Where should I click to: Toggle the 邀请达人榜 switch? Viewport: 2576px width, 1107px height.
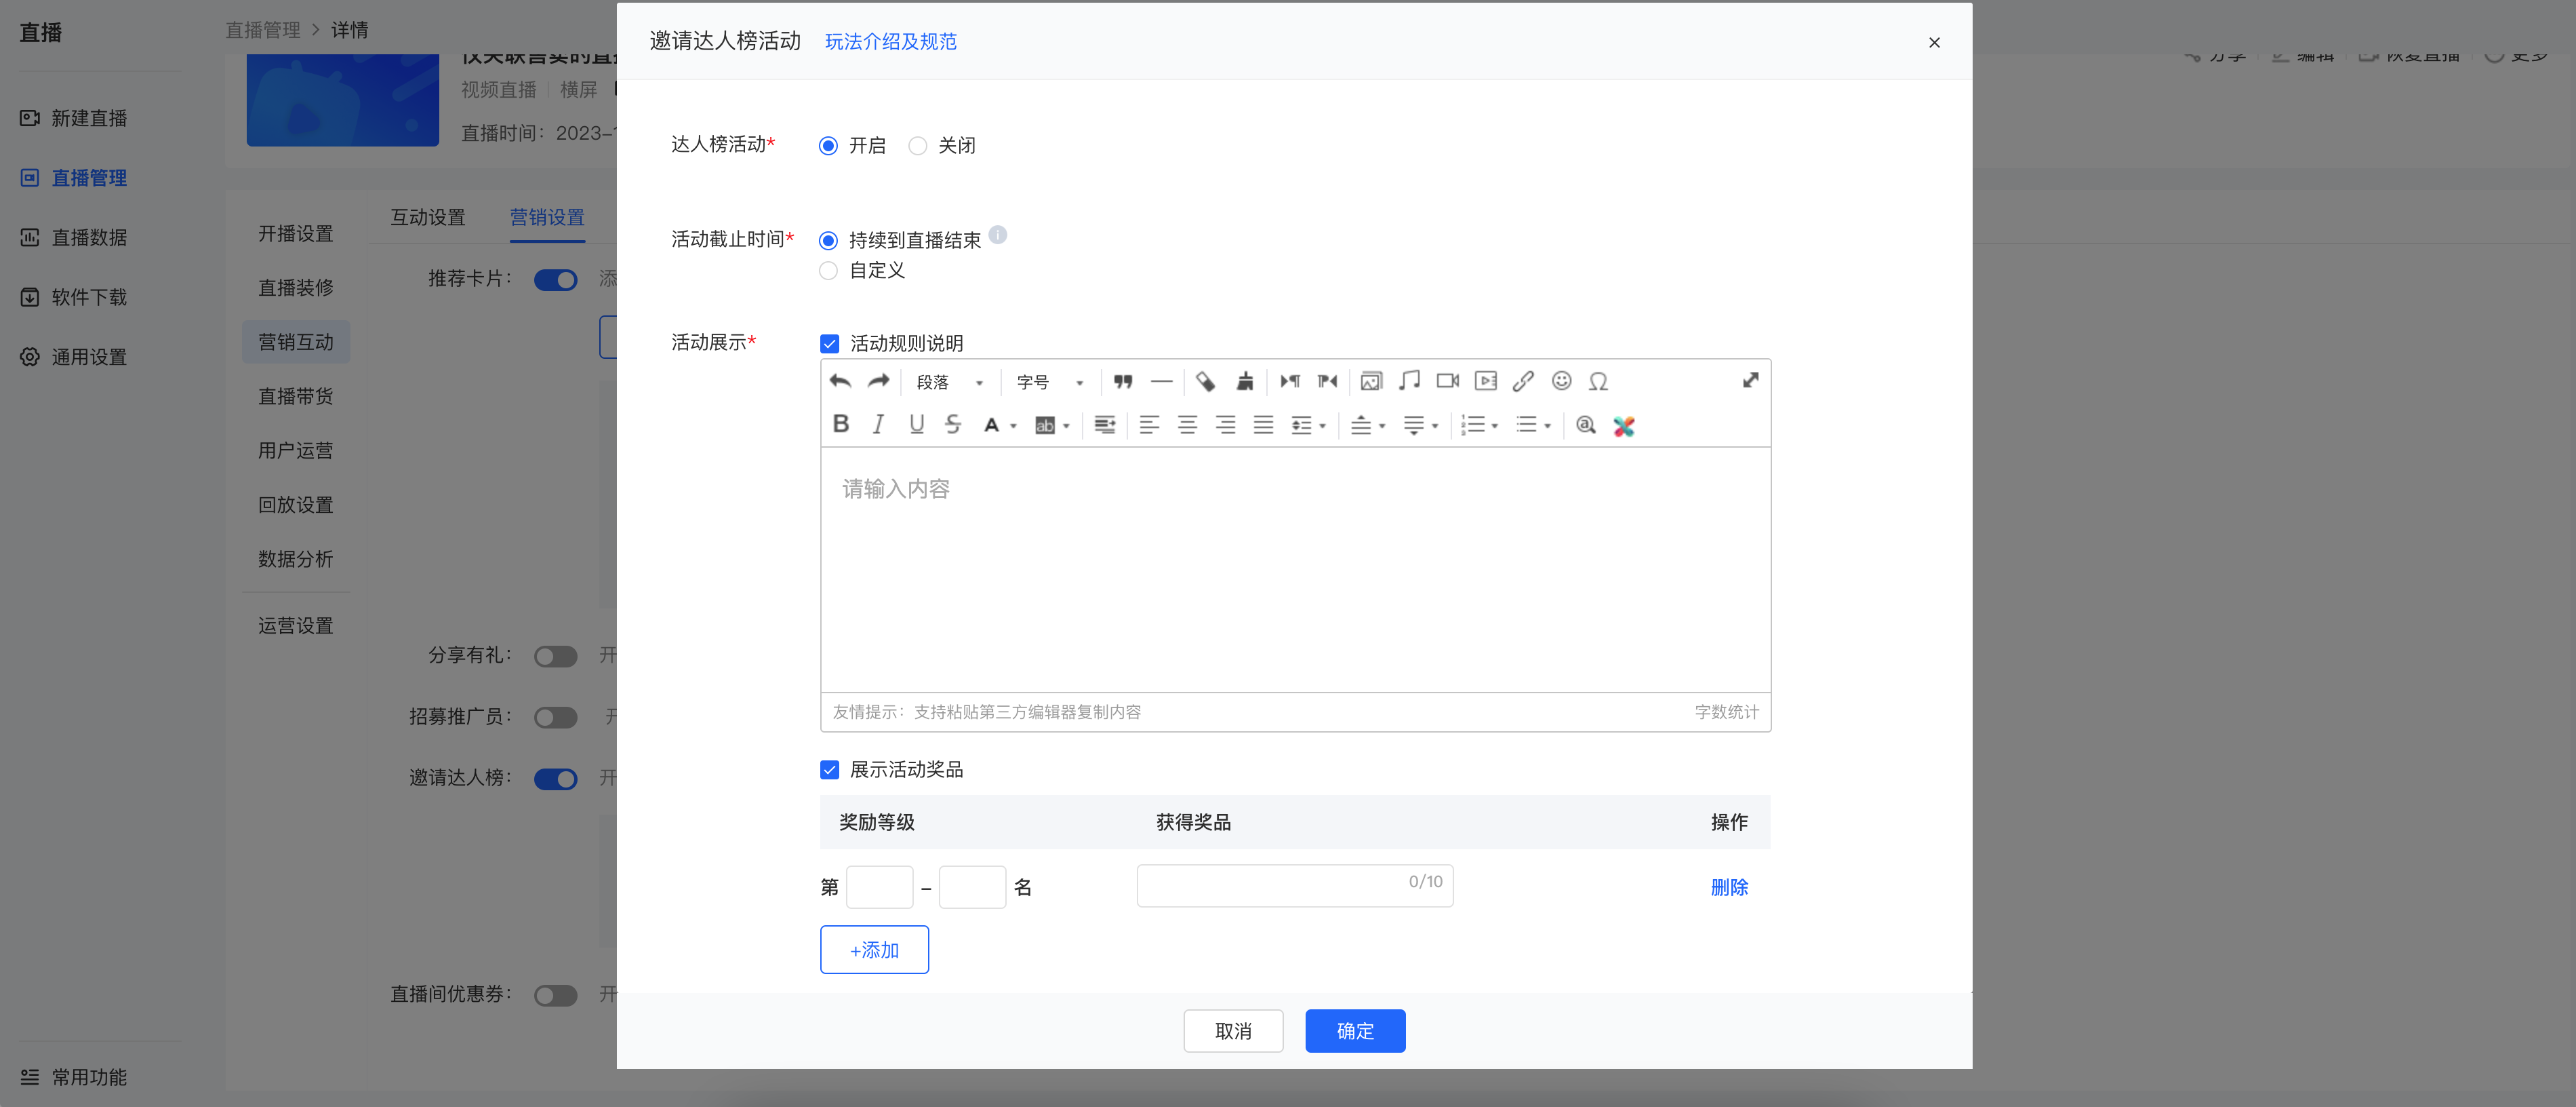pos(555,779)
